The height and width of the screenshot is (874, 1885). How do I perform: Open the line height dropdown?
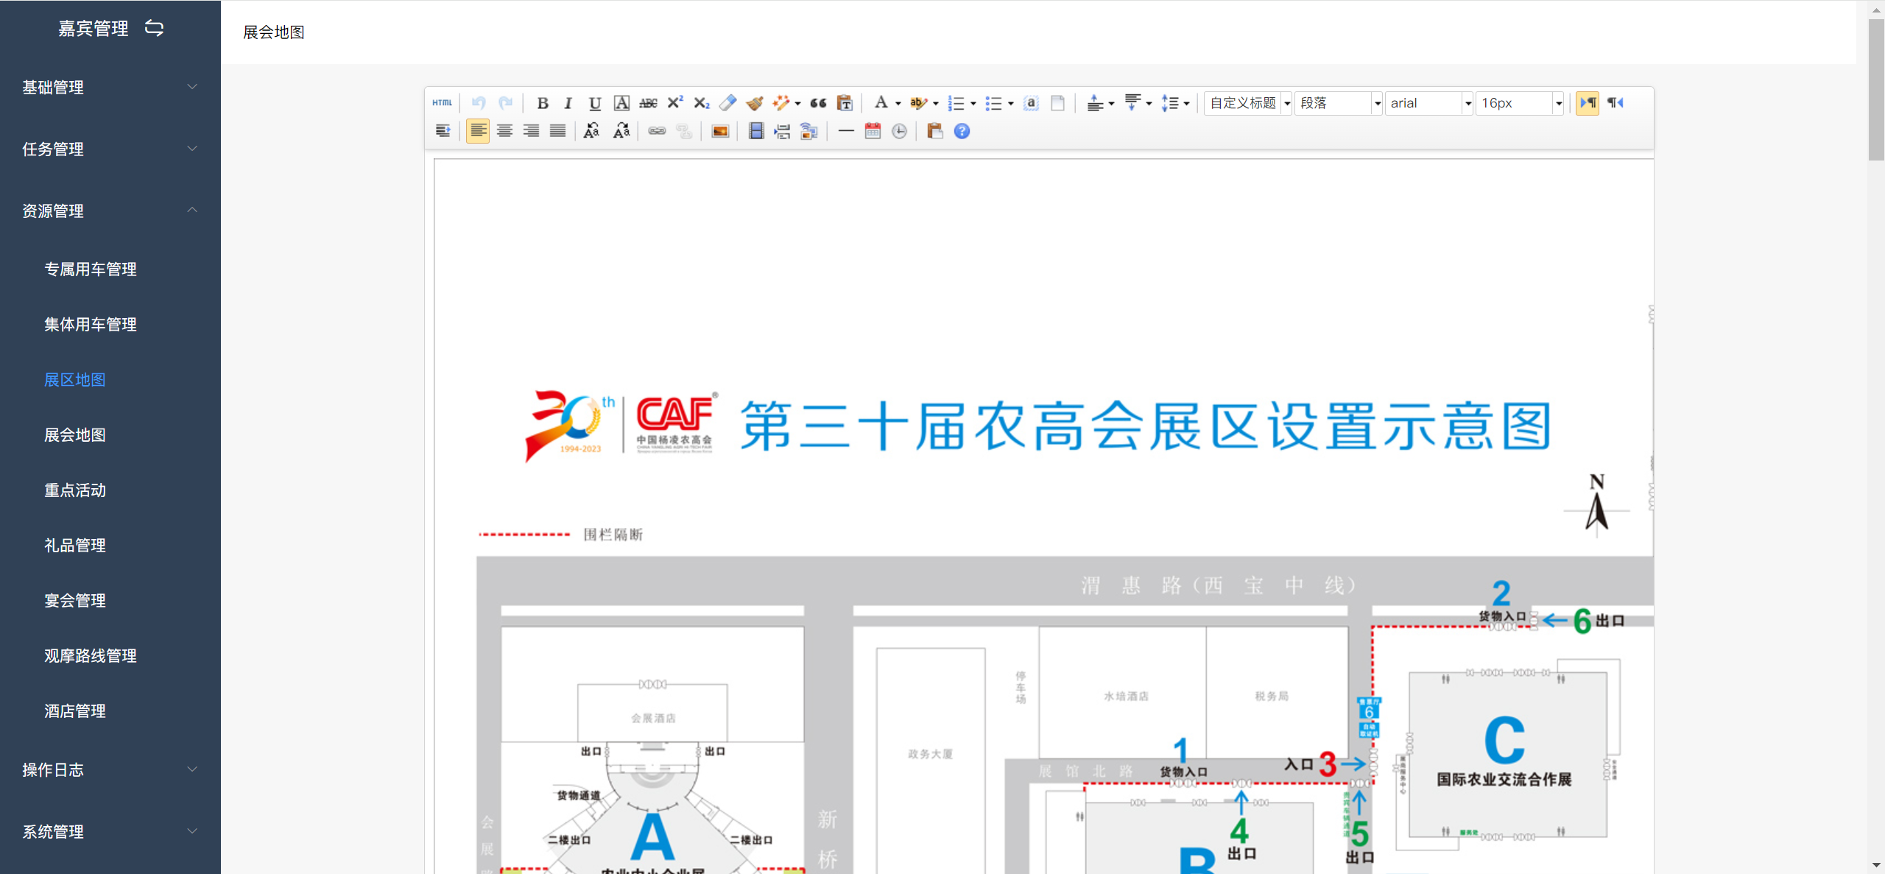(x=1187, y=104)
